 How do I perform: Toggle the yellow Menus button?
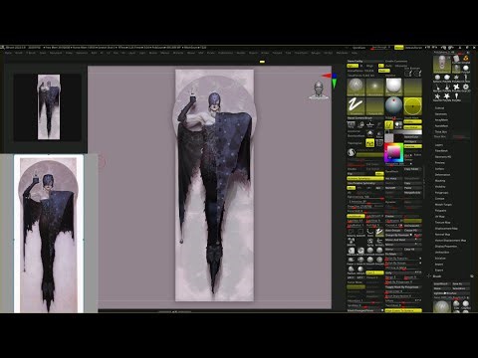point(399,48)
